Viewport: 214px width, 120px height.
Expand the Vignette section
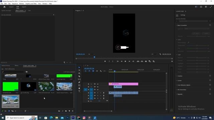pyautogui.click(x=177, y=94)
